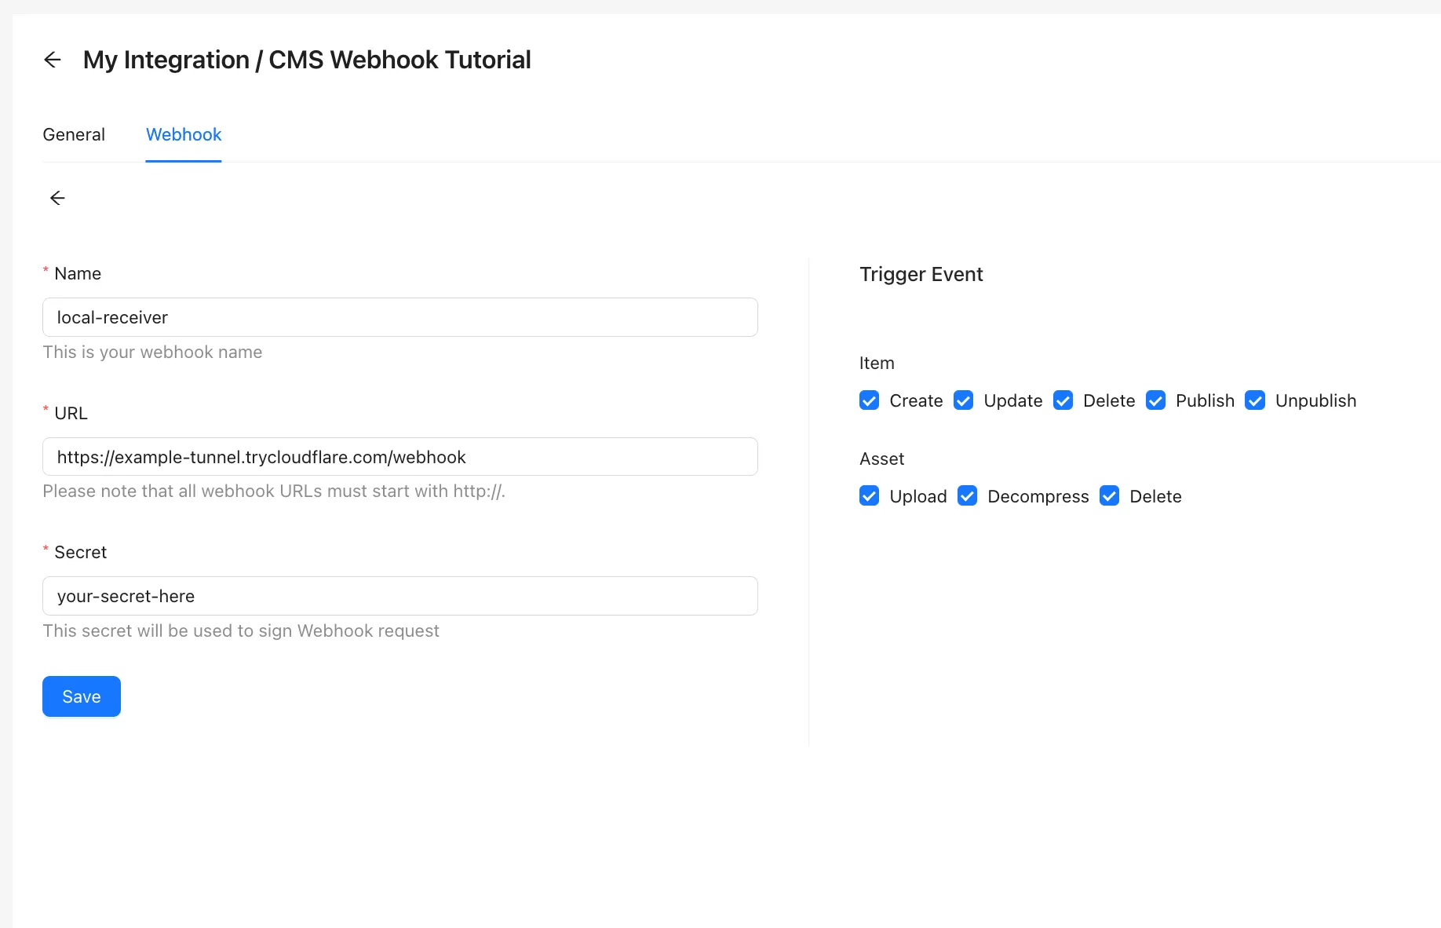The image size is (1441, 928).
Task: Switch to the General tab
Action: coord(74,134)
